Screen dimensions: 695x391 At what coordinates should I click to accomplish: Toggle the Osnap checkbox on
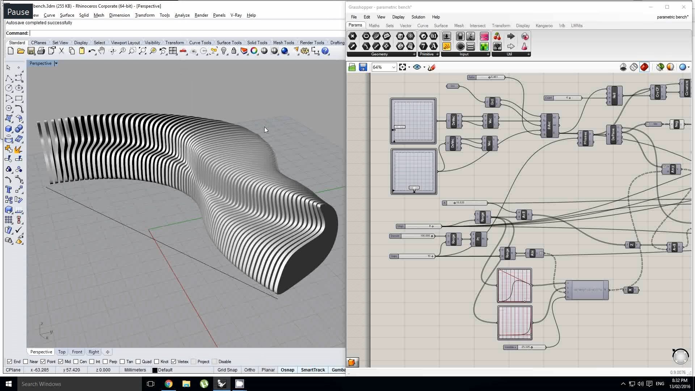287,370
